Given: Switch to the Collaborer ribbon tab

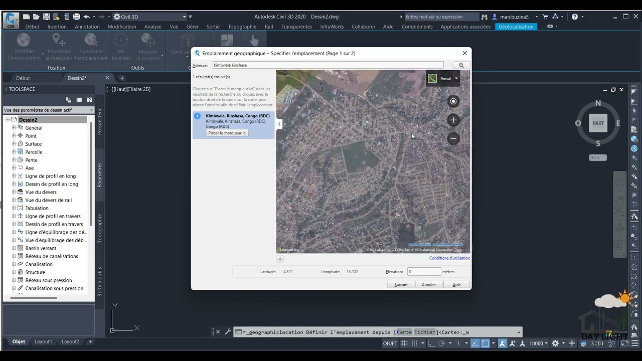Looking at the screenshot, I should tap(363, 27).
